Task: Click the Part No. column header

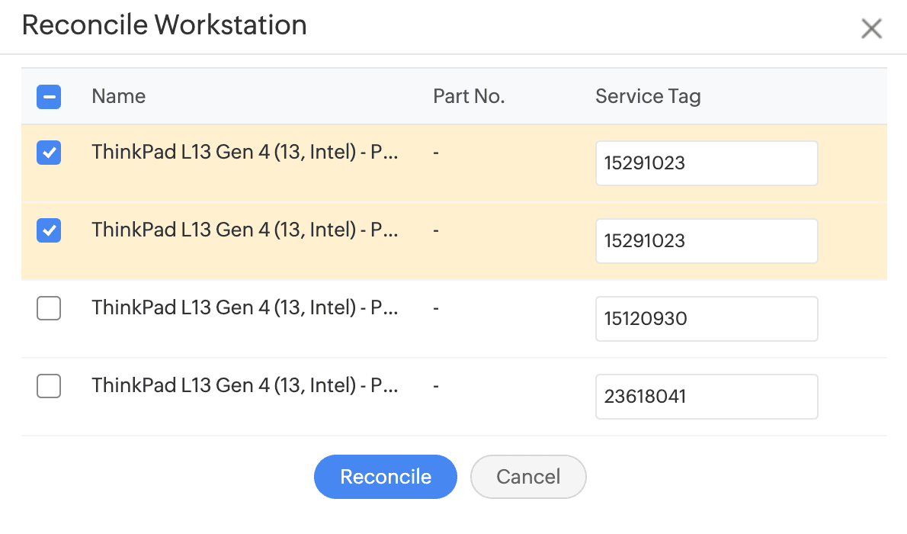Action: [x=469, y=97]
